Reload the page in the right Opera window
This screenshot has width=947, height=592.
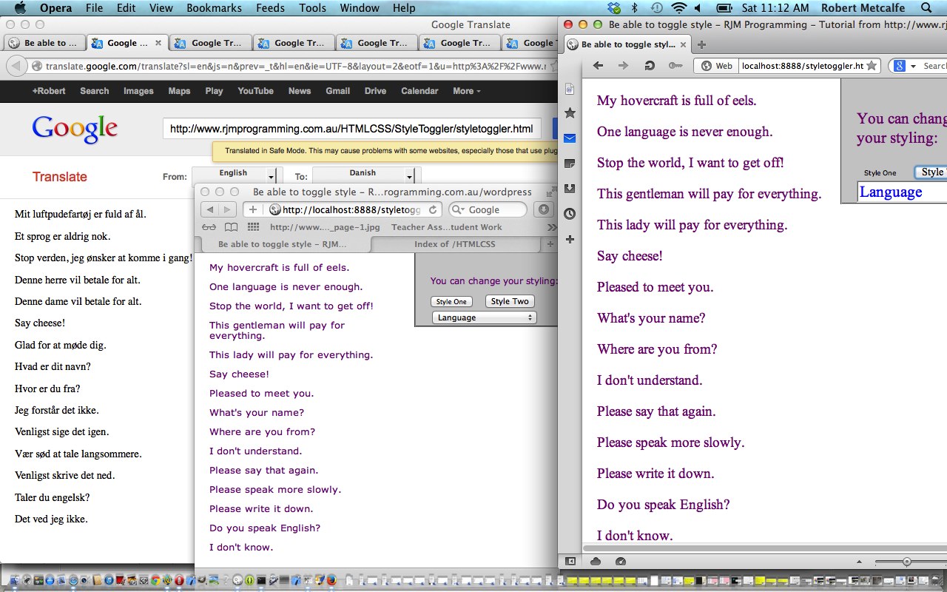(650, 66)
